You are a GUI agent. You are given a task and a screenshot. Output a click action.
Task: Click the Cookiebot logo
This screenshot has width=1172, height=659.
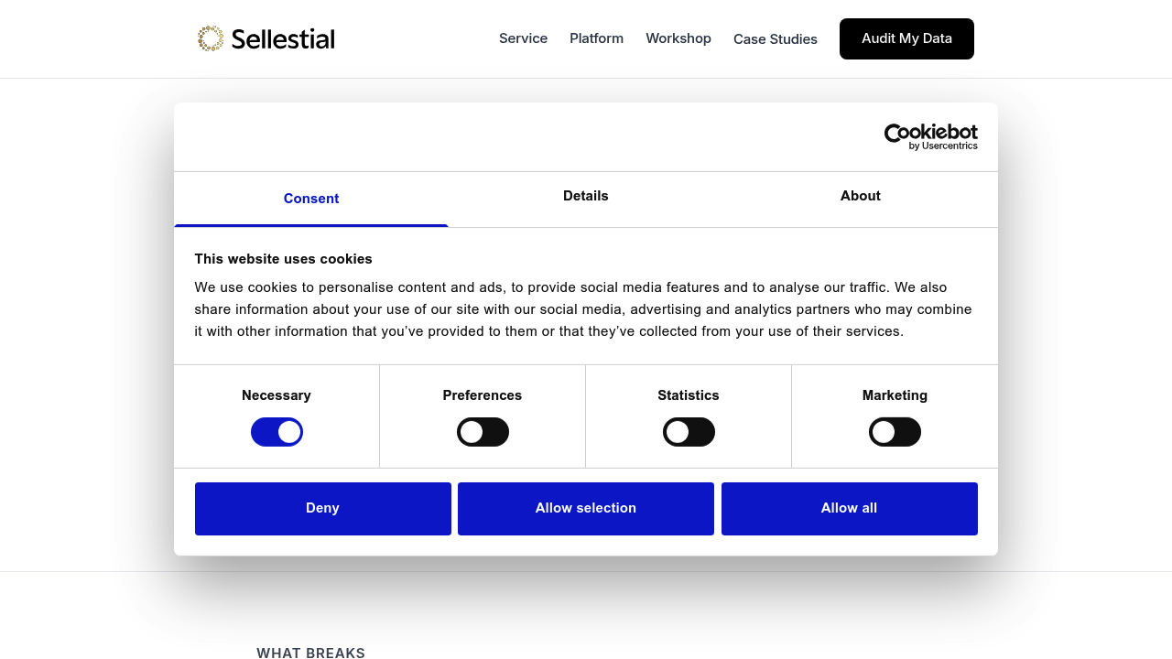tap(930, 134)
